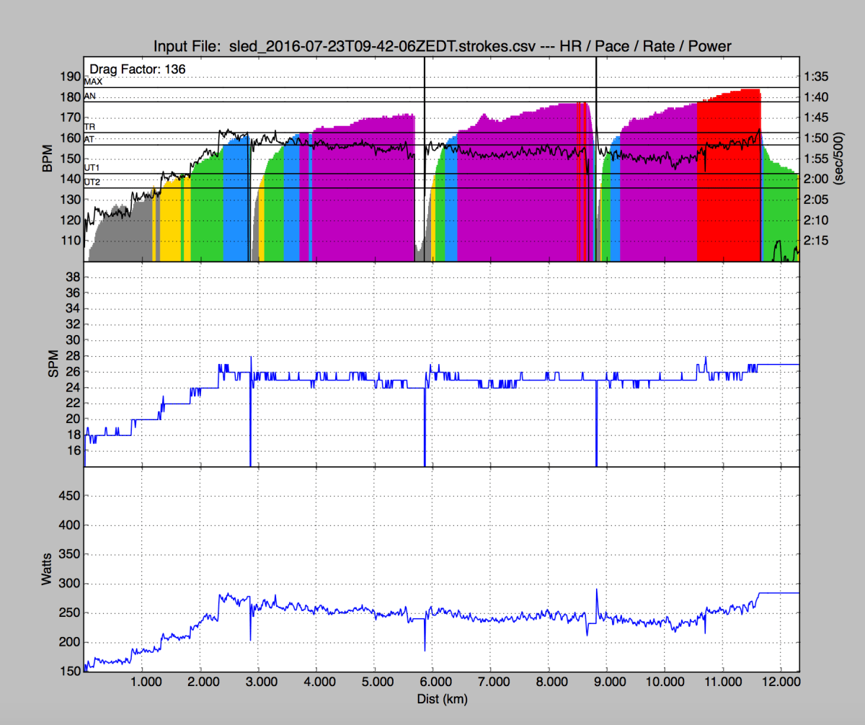Click the BPM y-axis label
The height and width of the screenshot is (725, 865).
47,159
